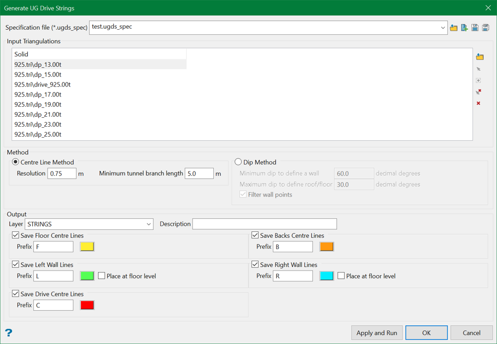The image size is (497, 344).
Task: Browse for triangulations with the list folder icon
Action: tap(480, 57)
